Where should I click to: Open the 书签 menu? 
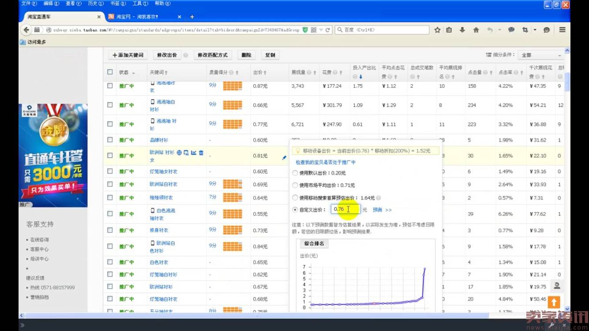(x=118, y=4)
